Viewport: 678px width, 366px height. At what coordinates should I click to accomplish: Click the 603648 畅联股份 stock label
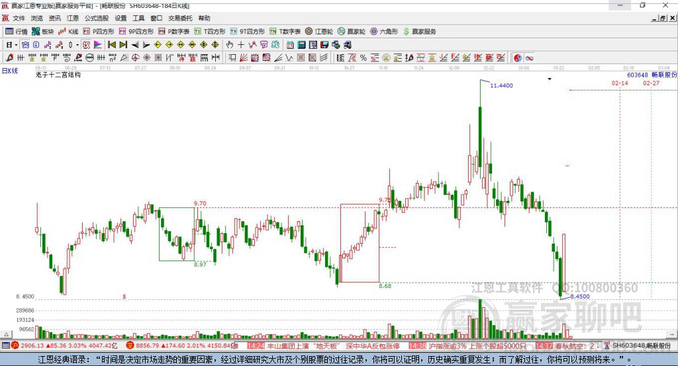(x=652, y=75)
